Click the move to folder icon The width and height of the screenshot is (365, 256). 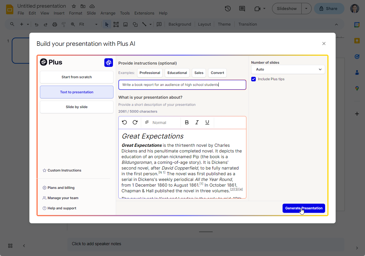point(83,6)
